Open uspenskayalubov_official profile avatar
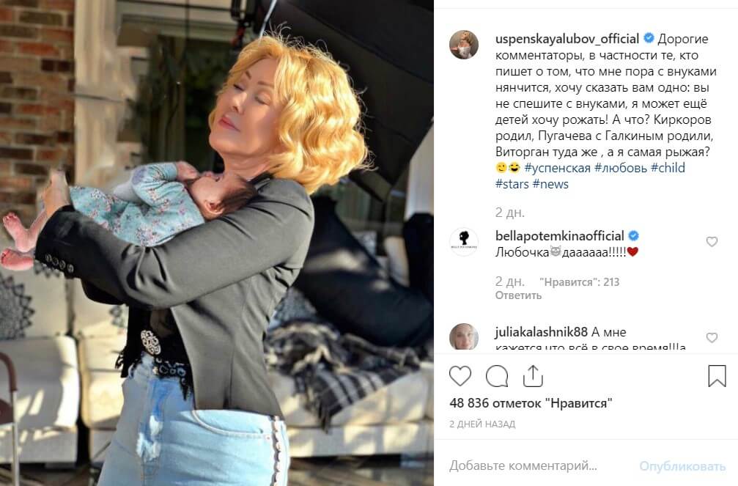Viewport: 738px width, 486px height. pos(464,45)
